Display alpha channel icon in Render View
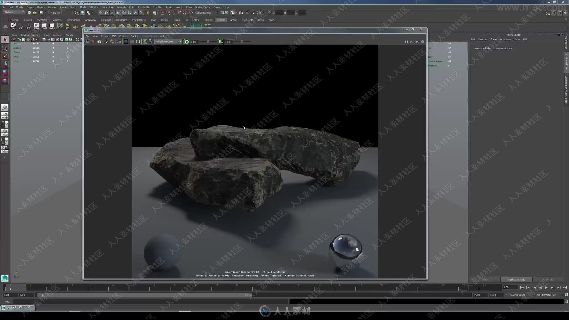 point(132,42)
